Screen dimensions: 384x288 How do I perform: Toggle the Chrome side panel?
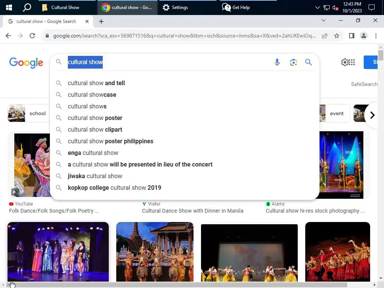coord(352,36)
